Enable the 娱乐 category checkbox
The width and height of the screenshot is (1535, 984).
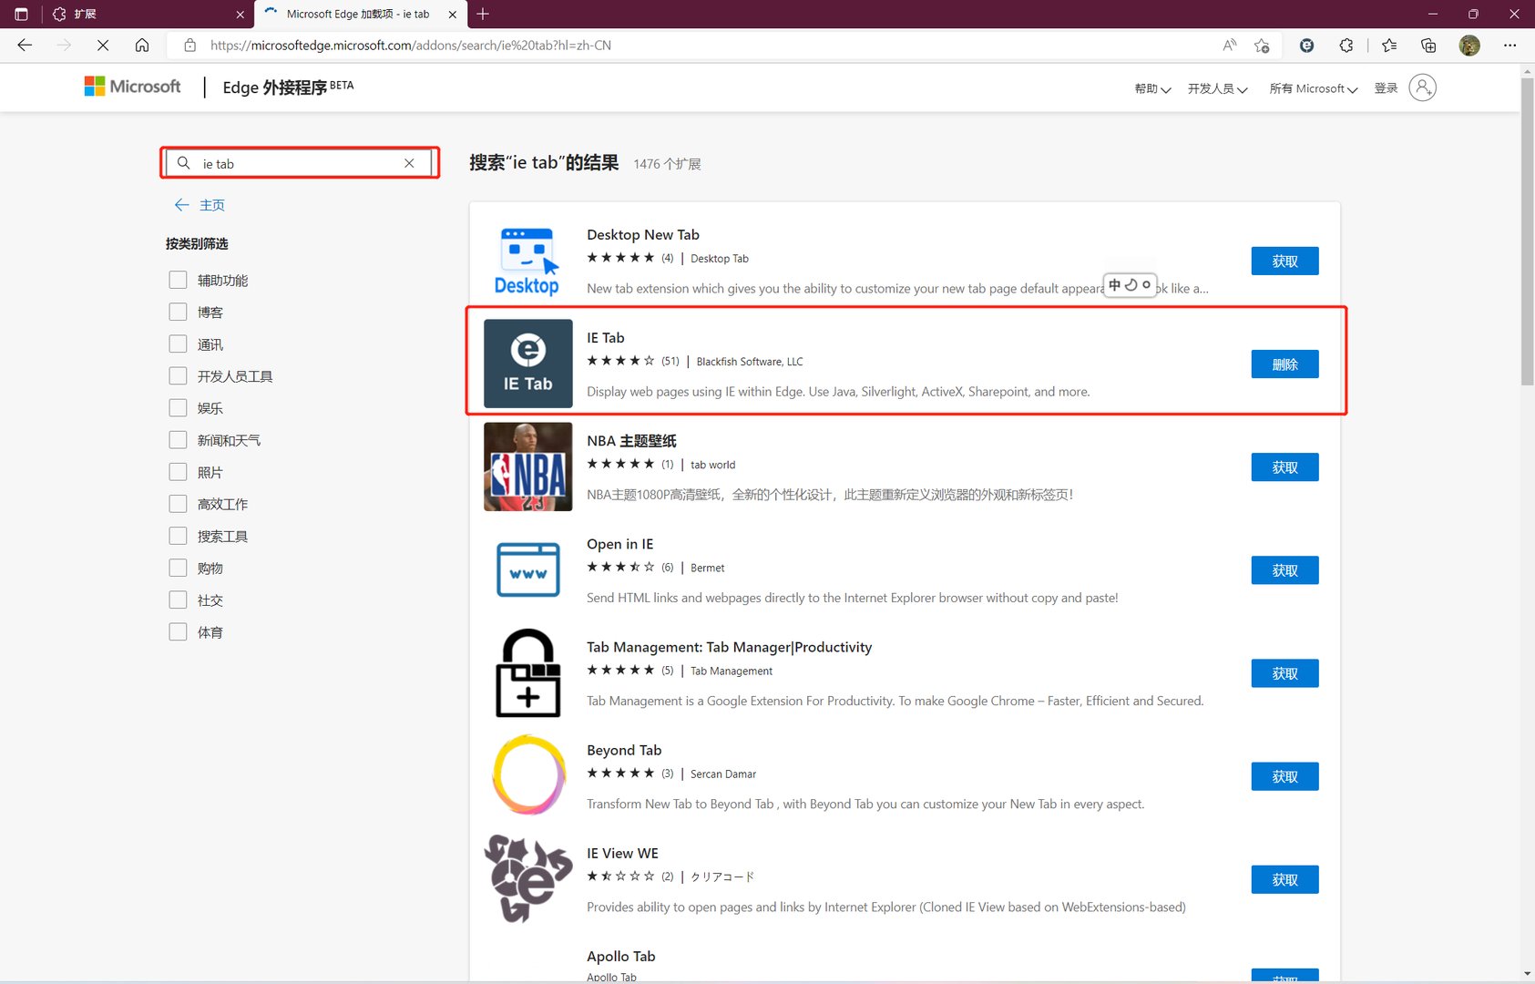point(178,407)
